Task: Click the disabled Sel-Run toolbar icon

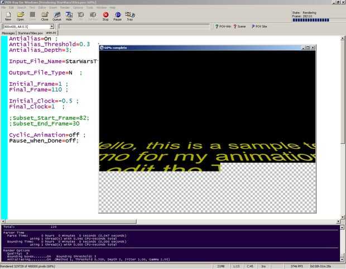Action: [x=93, y=16]
